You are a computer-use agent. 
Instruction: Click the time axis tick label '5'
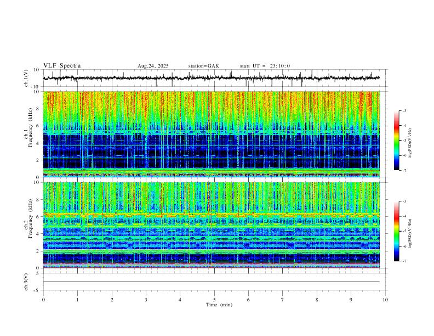214,300
